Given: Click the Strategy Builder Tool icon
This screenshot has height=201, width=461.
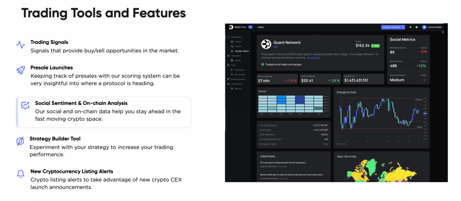Looking at the screenshot, I should (x=20, y=141).
